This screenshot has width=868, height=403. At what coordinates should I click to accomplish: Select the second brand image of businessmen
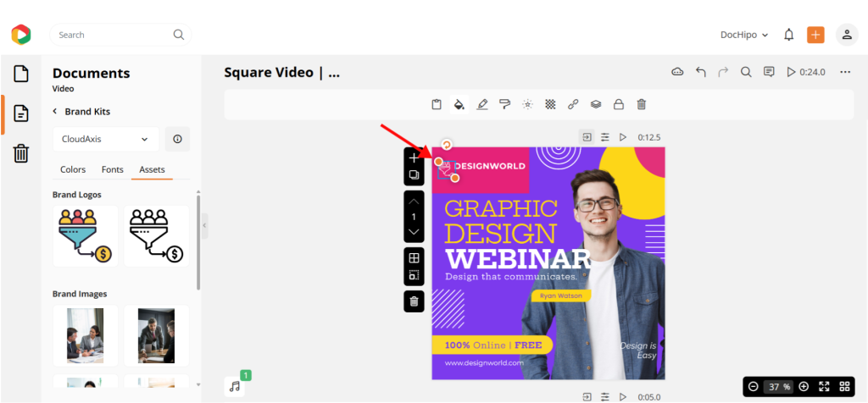[157, 335]
